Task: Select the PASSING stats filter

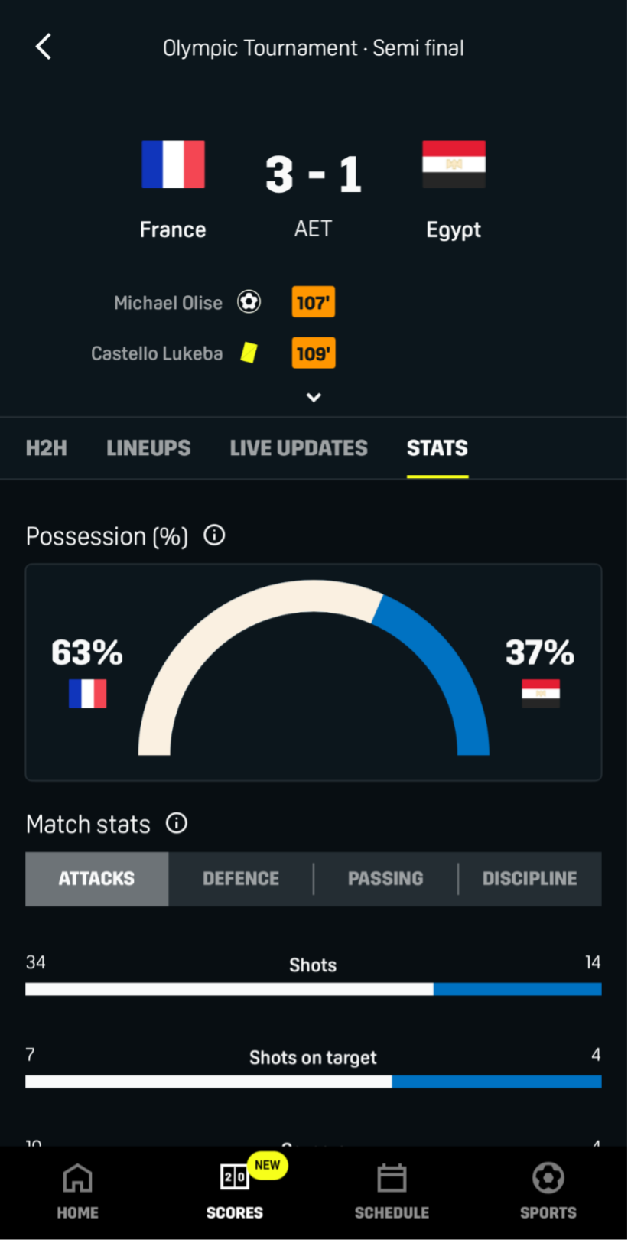Action: pos(385,878)
